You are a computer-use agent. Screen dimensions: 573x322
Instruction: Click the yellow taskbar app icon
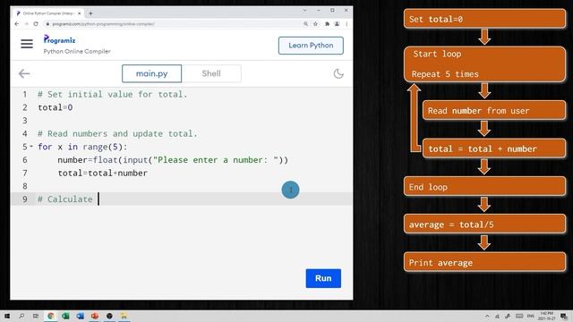click(x=124, y=316)
